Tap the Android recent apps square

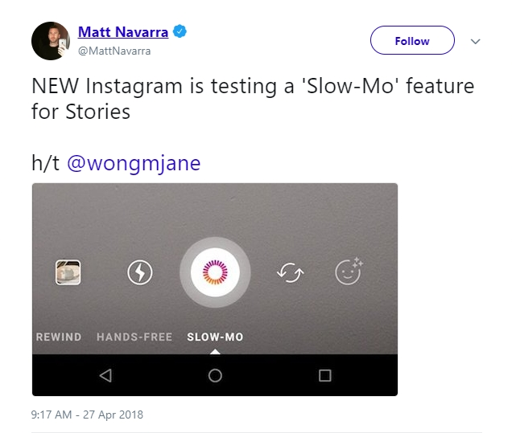(325, 376)
